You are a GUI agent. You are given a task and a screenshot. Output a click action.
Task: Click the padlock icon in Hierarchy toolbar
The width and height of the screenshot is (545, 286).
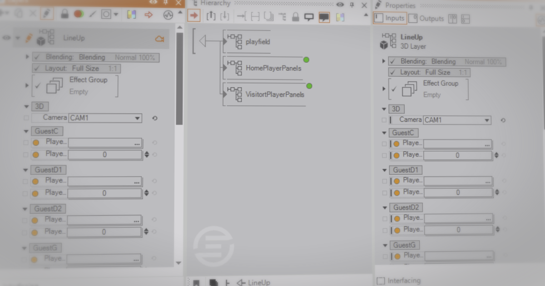click(296, 17)
